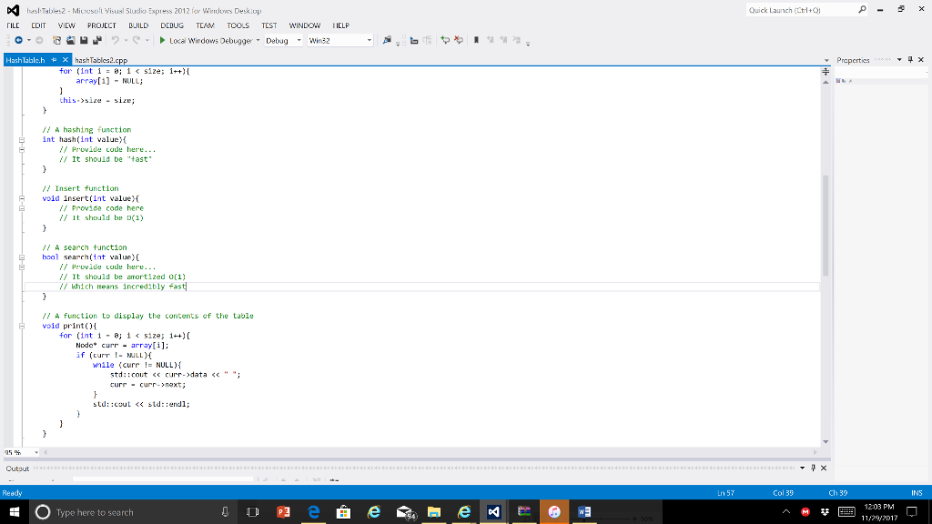Click the horizontal scrollbar right arrow
The height and width of the screenshot is (524, 932).
coord(815,453)
